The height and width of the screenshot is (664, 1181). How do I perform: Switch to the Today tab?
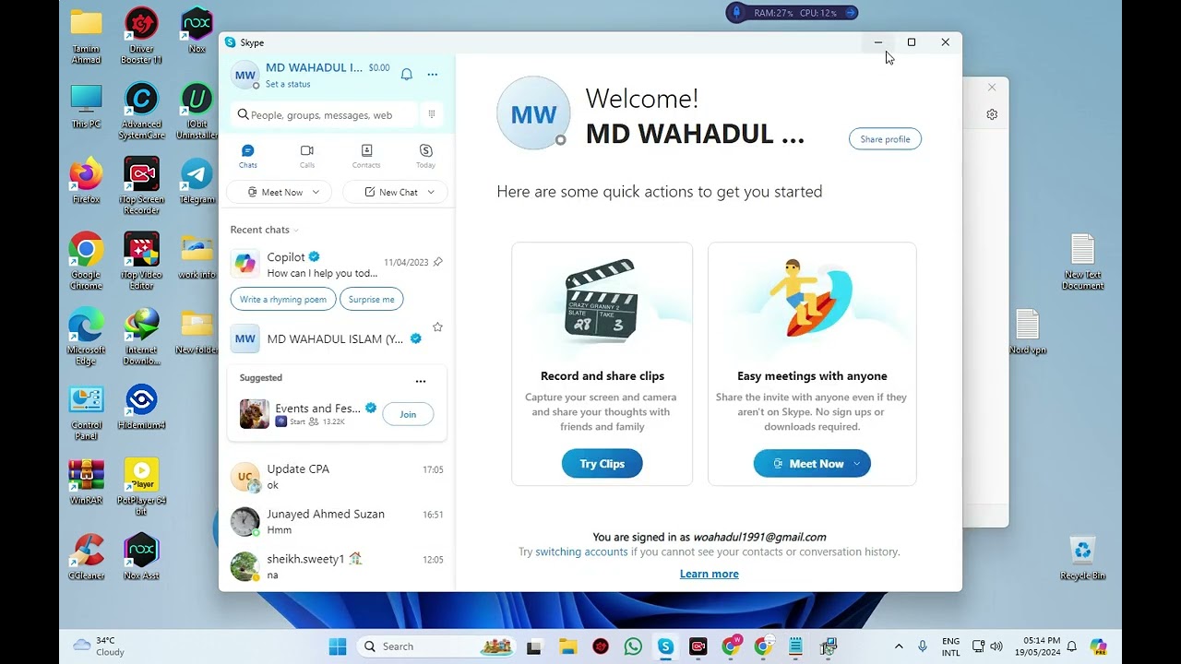[x=425, y=156]
